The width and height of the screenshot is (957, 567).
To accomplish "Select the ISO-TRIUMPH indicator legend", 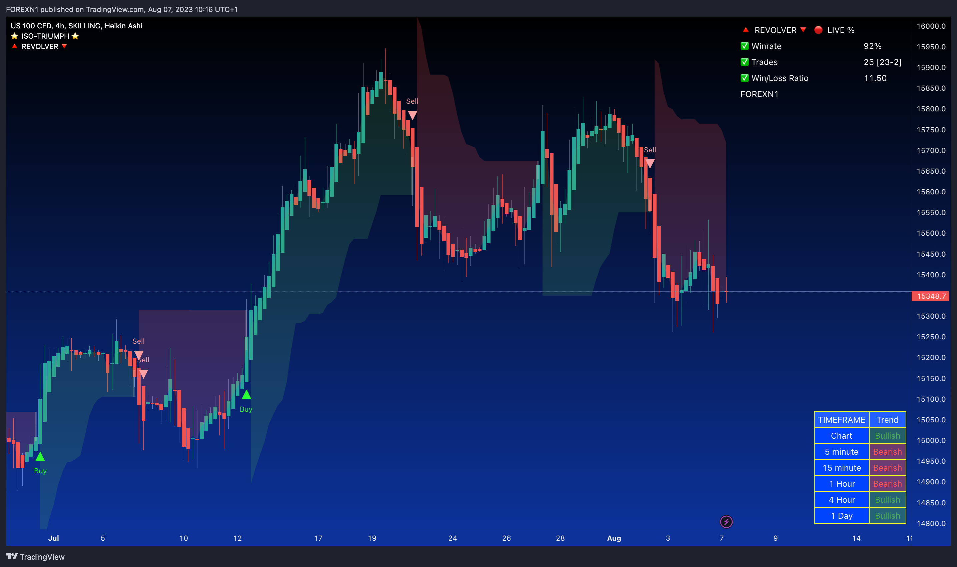I will click(45, 36).
